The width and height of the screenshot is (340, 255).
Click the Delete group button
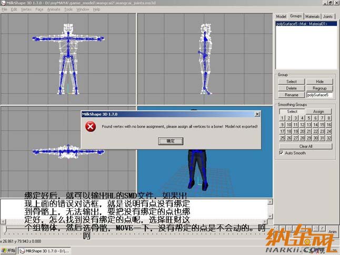292,88
